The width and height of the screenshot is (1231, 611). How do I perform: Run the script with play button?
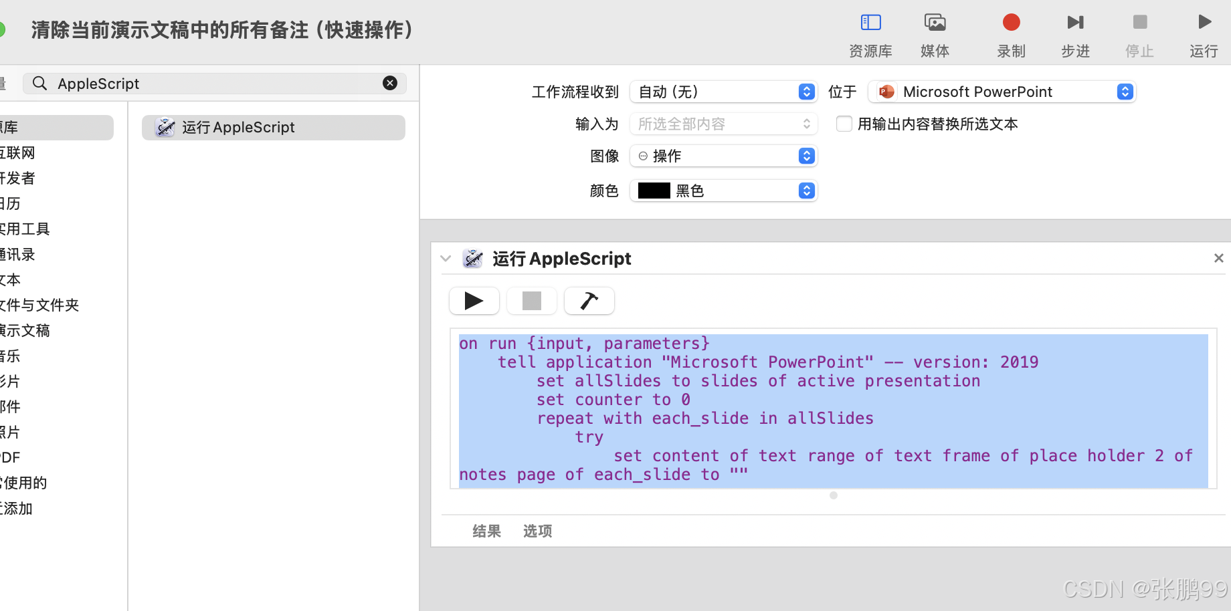474,301
